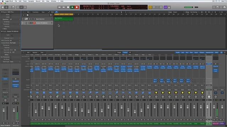Click the Duplicate Track icon
The width and height of the screenshot is (227, 127).
[28, 15]
